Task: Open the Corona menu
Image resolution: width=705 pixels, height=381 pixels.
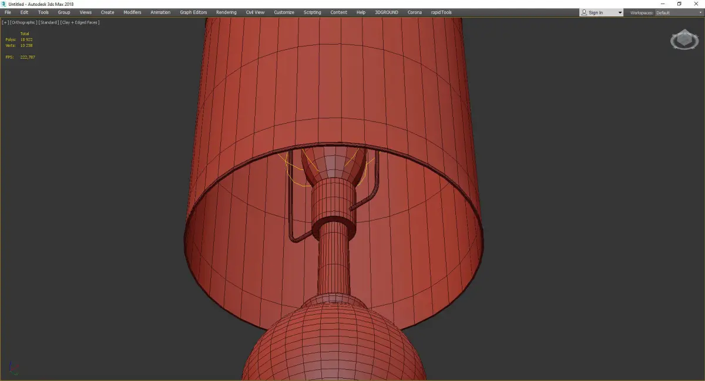Action: (414, 12)
